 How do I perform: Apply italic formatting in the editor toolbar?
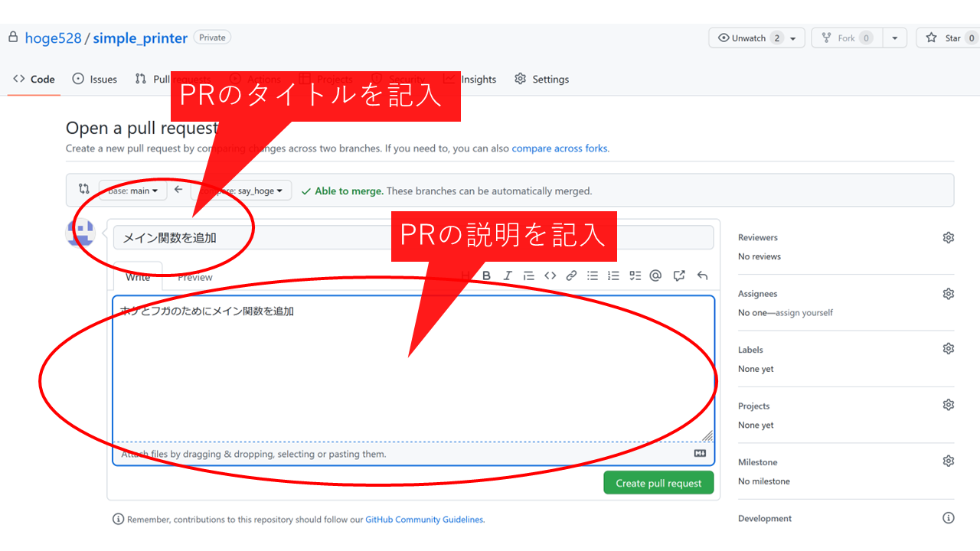(x=507, y=275)
